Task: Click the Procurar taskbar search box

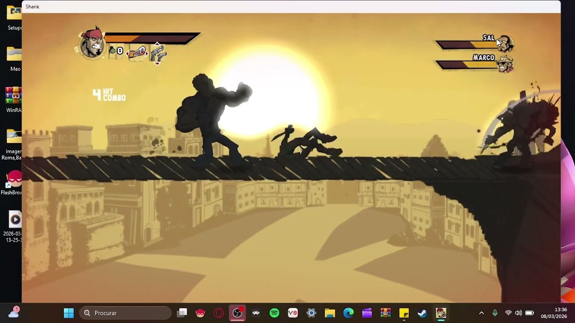Action: (126, 313)
